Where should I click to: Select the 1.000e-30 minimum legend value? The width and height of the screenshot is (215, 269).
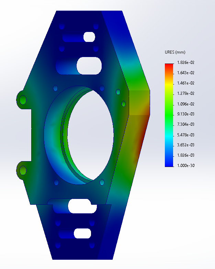tap(186, 165)
